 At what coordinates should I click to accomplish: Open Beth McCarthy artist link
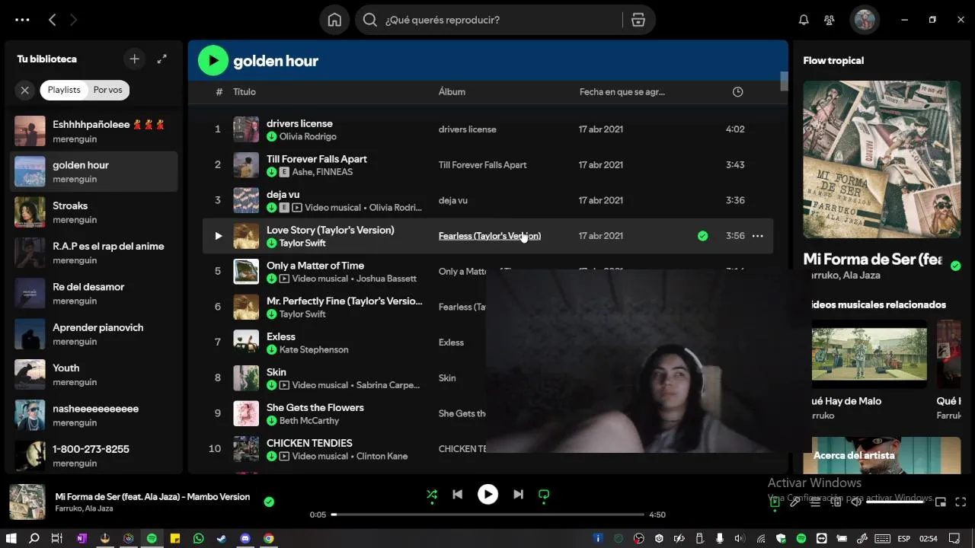pyautogui.click(x=309, y=420)
